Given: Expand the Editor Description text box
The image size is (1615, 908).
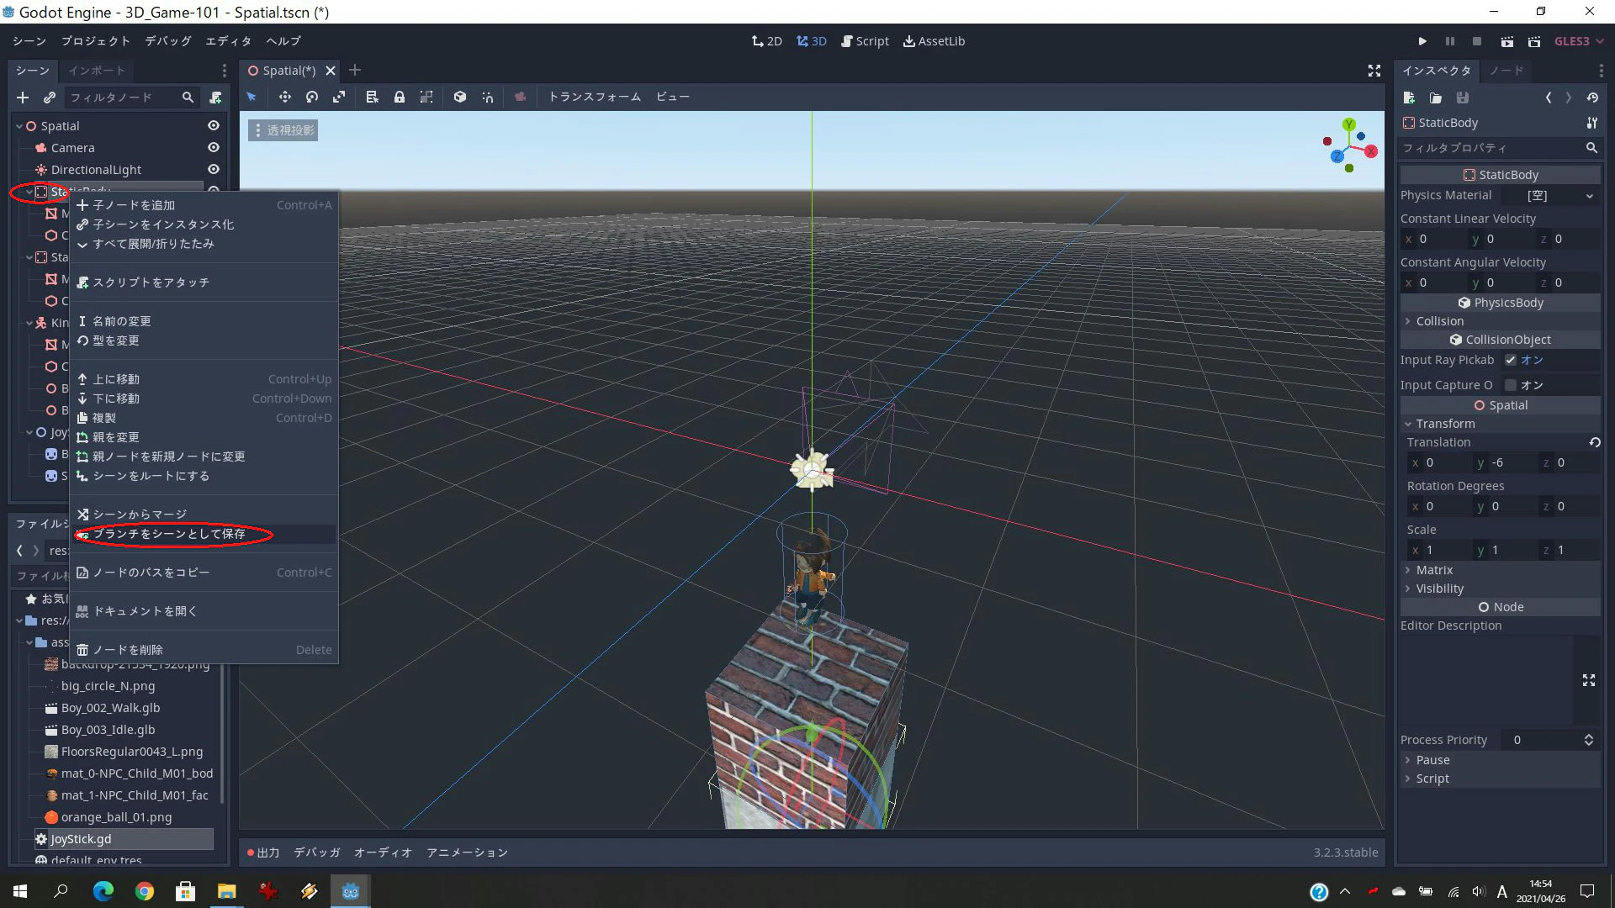Looking at the screenshot, I should pos(1589,680).
